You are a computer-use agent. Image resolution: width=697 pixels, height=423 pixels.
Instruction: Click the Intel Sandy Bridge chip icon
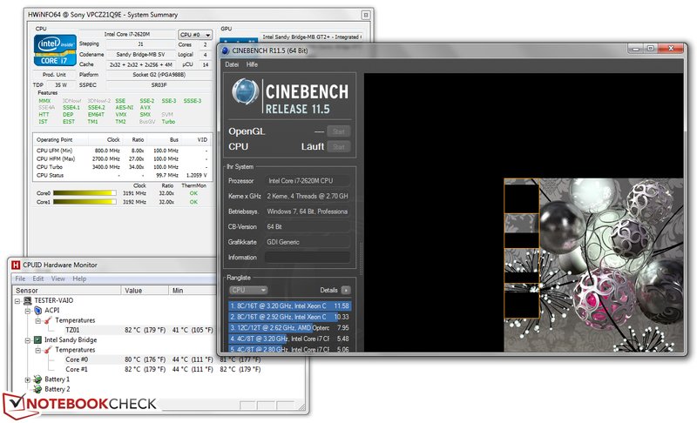38,340
